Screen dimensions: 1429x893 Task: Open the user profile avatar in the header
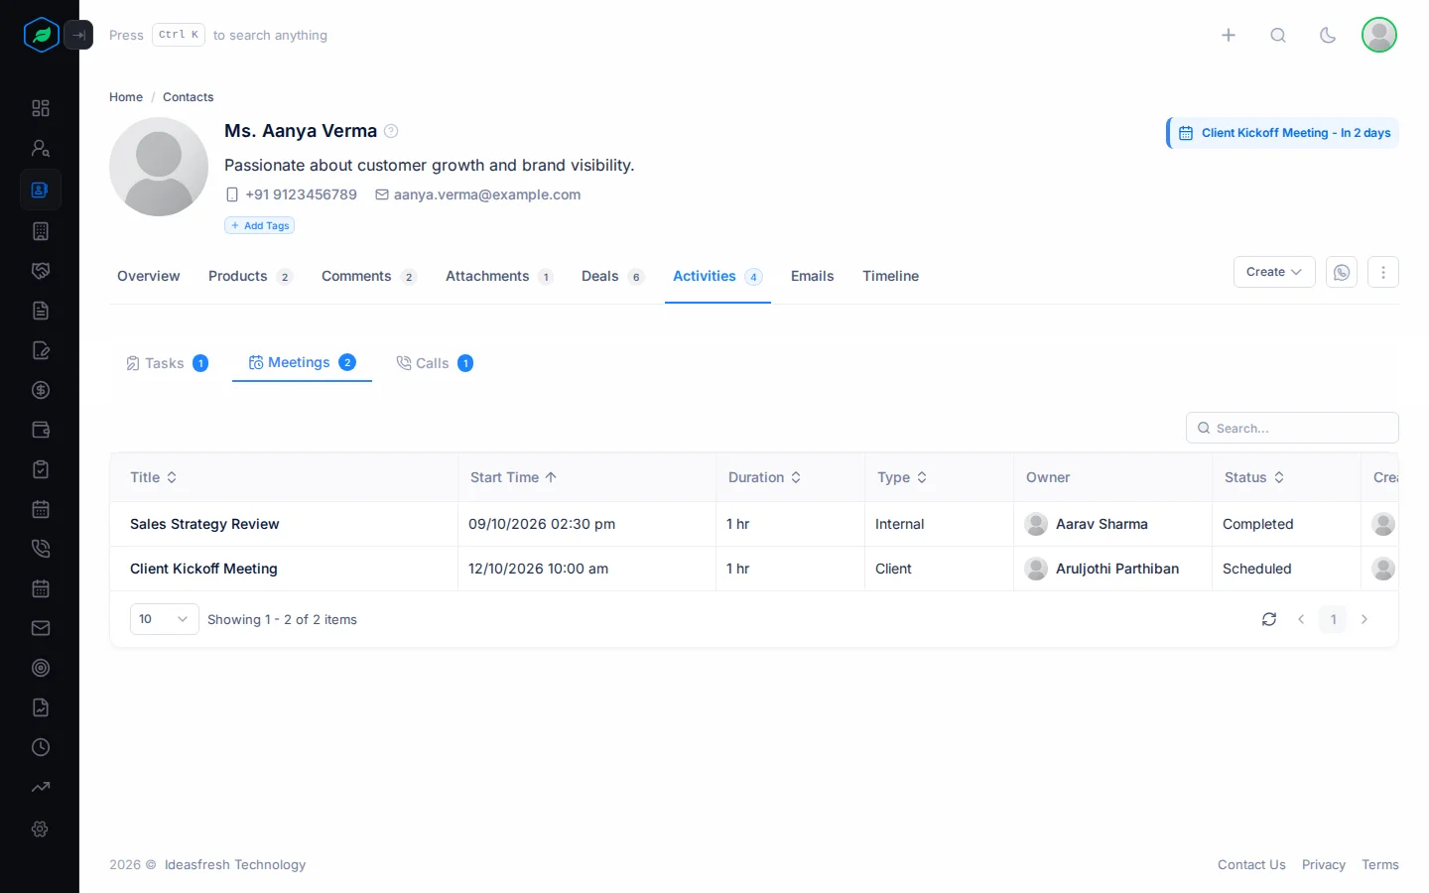[x=1379, y=35]
